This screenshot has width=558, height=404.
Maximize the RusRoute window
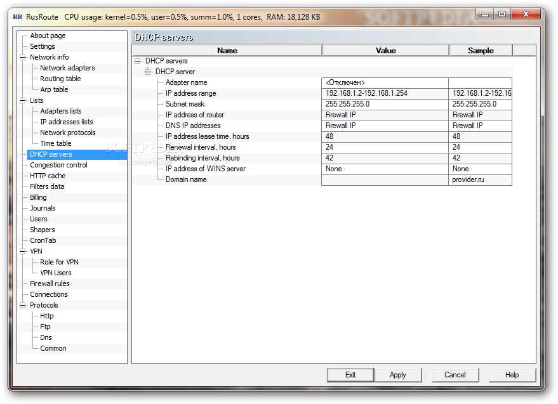click(502, 14)
